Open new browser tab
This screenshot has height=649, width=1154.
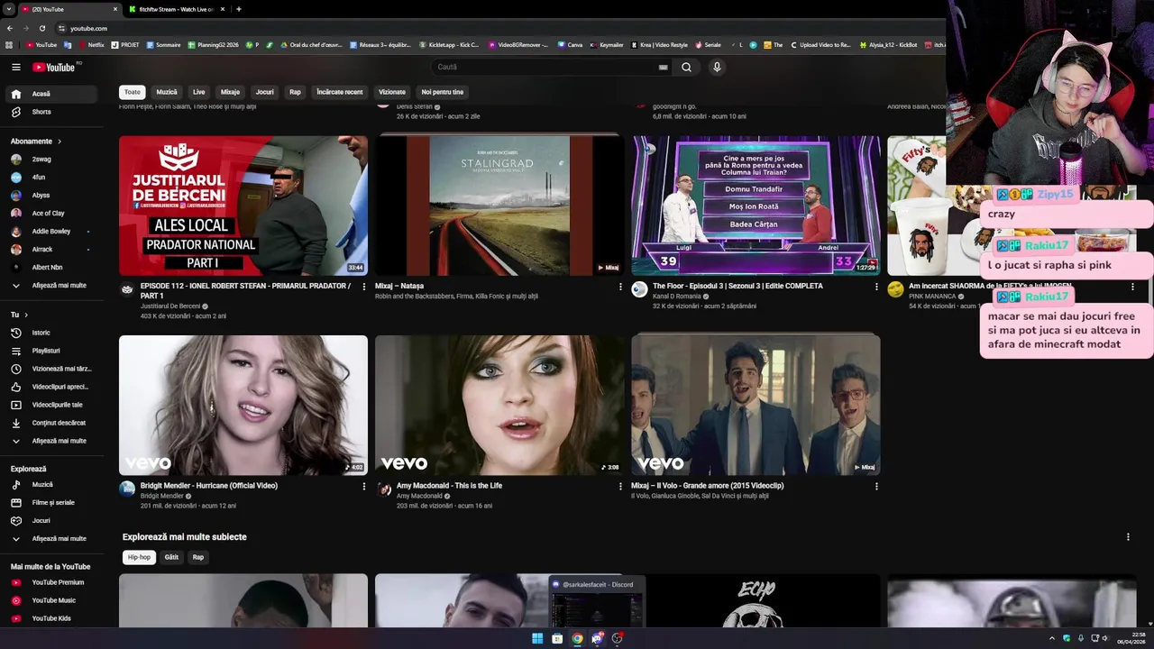click(x=238, y=9)
